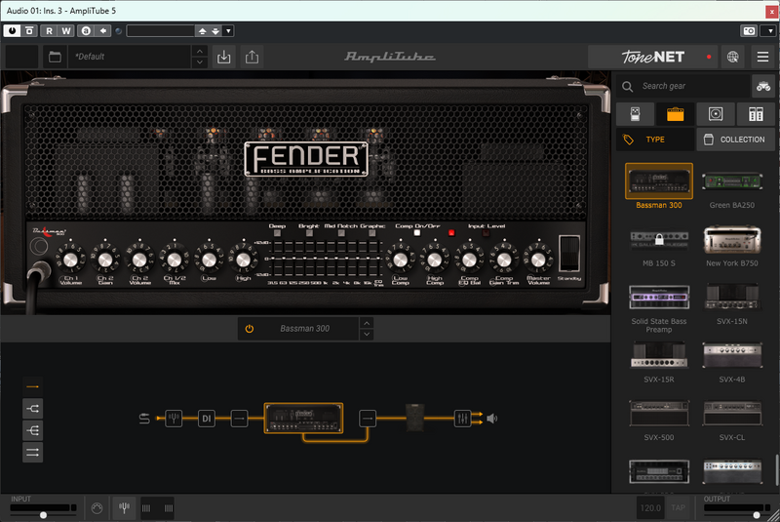Switch to the Rack gear category tab
The image size is (780, 522).
756,114
